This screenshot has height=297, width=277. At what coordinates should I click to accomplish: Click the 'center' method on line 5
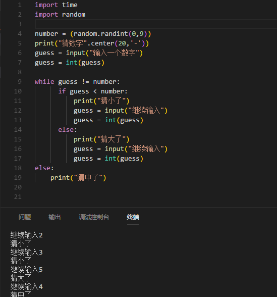tap(102, 43)
